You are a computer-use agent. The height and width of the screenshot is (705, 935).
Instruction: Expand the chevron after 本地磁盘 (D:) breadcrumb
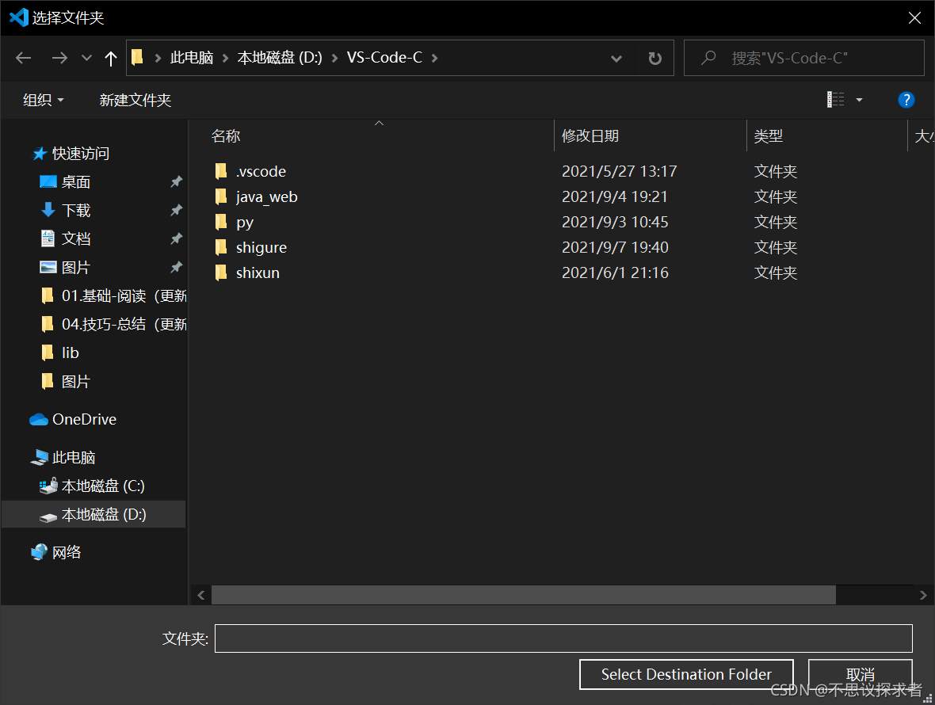pos(334,58)
